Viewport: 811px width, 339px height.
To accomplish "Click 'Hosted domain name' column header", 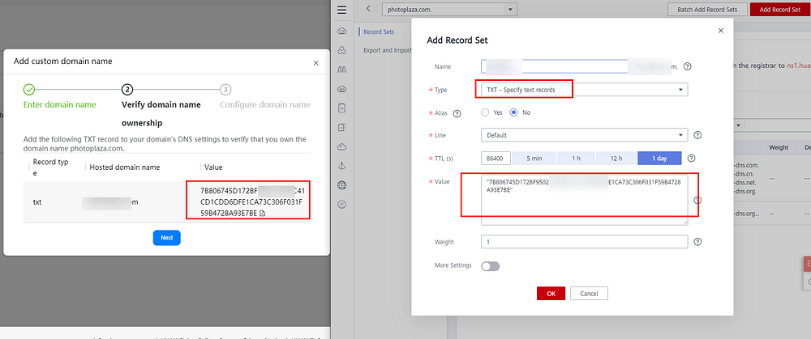I will coord(125,167).
